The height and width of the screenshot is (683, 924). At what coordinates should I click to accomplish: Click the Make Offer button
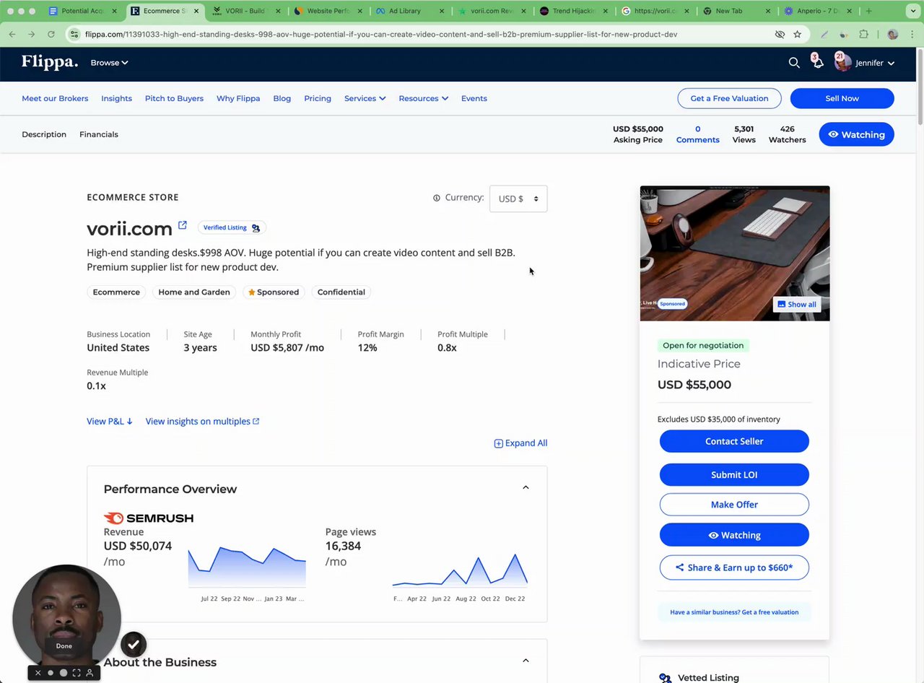click(734, 505)
